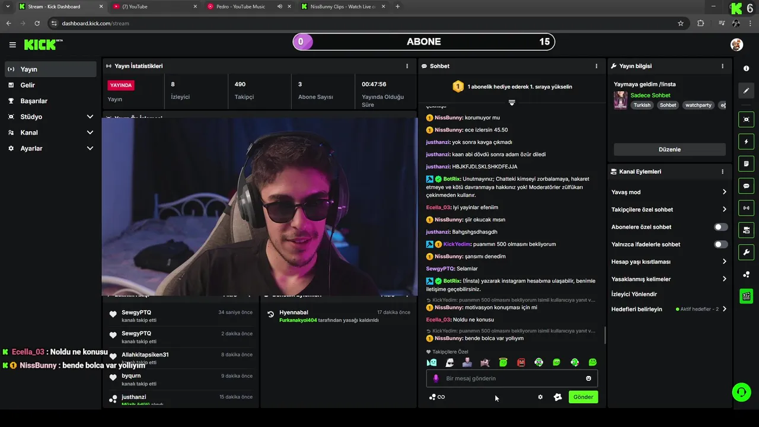
Task: Click İzleyici Yönlendir action
Action: [x=634, y=294]
